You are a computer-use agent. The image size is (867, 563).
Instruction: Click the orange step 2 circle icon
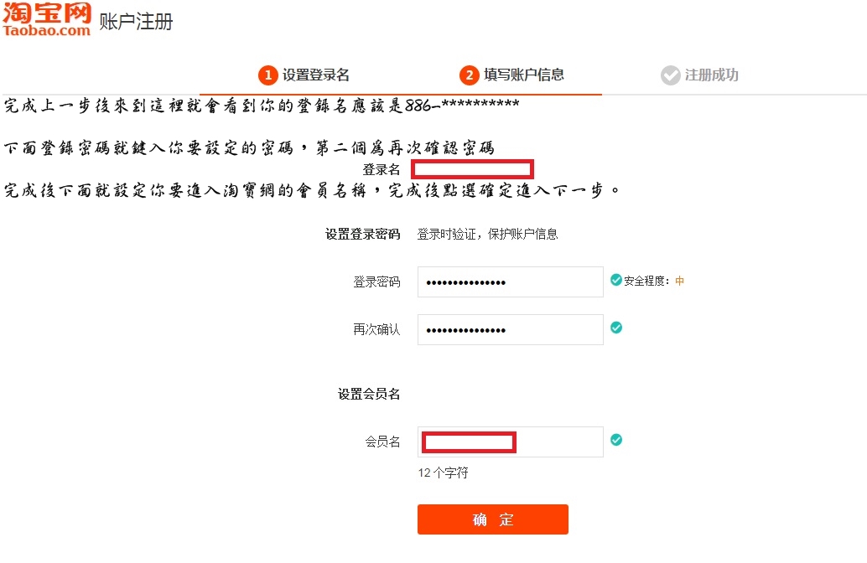tap(469, 75)
